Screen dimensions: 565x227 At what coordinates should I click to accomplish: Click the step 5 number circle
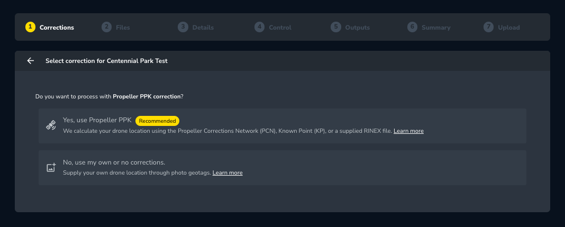pyautogui.click(x=336, y=27)
